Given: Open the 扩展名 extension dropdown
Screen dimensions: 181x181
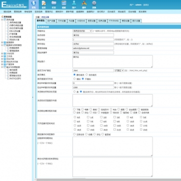Looking at the screenshot, I should pyautogui.click(x=119, y=70).
